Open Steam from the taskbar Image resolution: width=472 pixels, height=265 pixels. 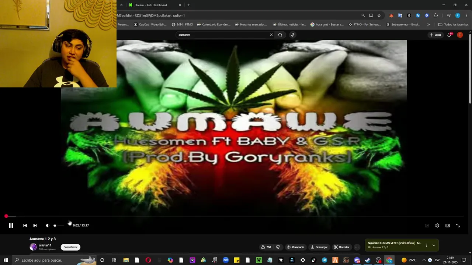(368, 260)
